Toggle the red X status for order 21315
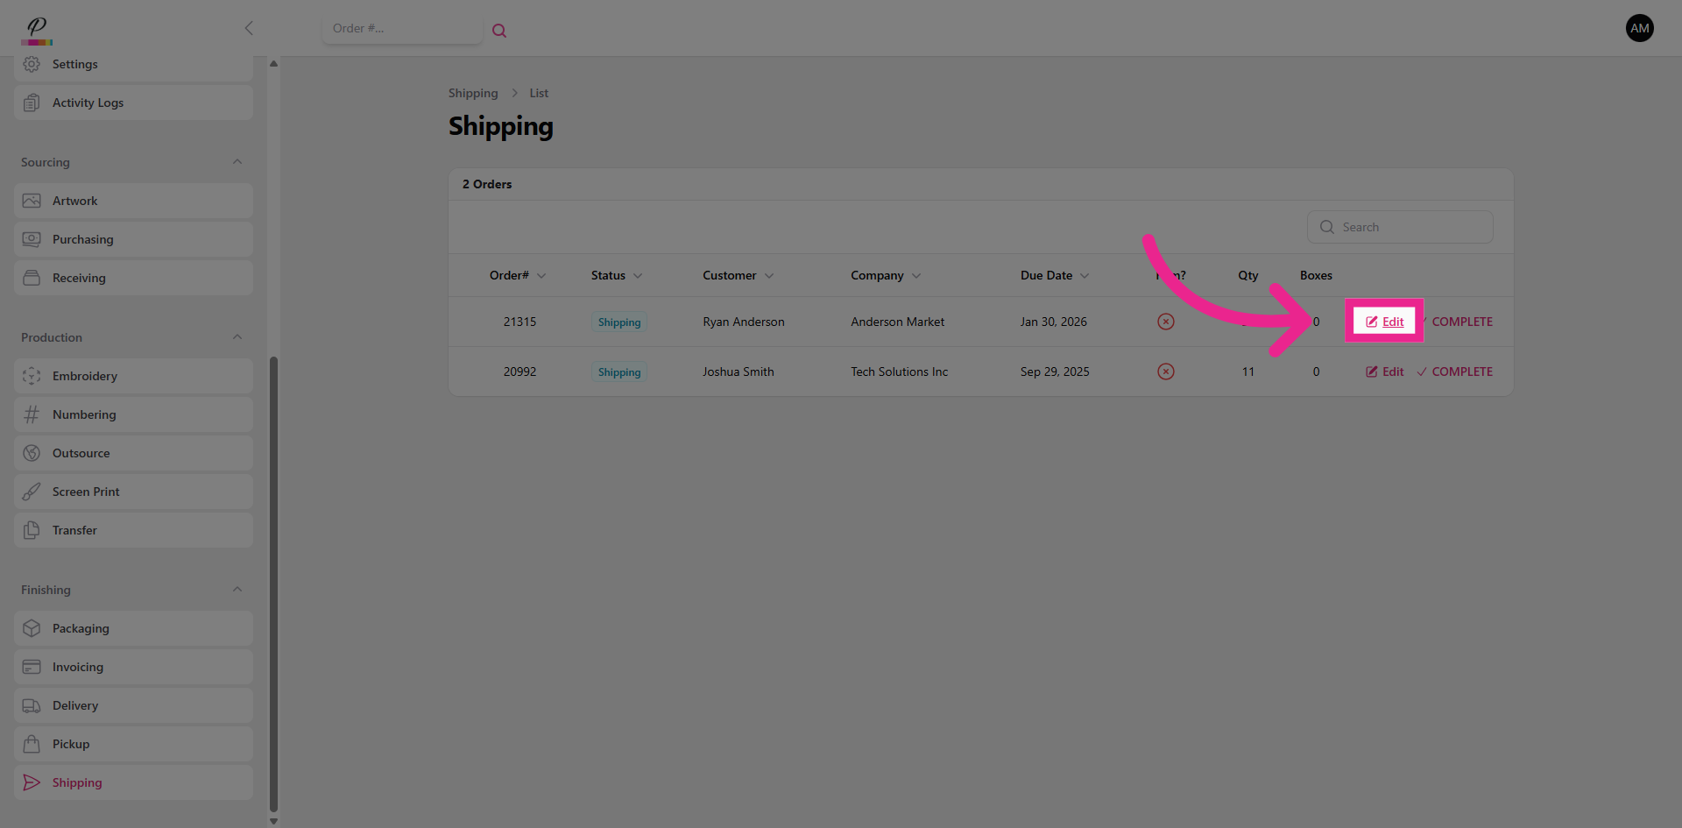Viewport: 1682px width, 828px height. (1165, 322)
